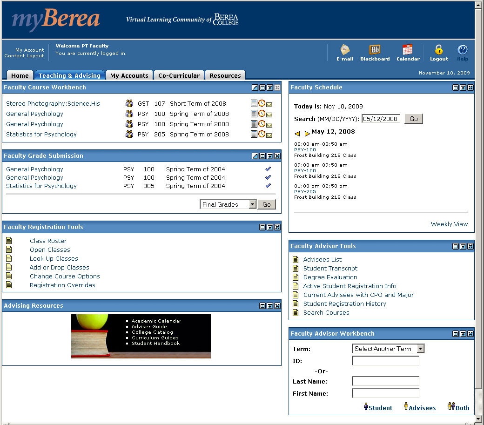Viewport: 484px width, 425px height.
Task: Click the vertical scrollbar down arrow
Action: (x=478, y=419)
